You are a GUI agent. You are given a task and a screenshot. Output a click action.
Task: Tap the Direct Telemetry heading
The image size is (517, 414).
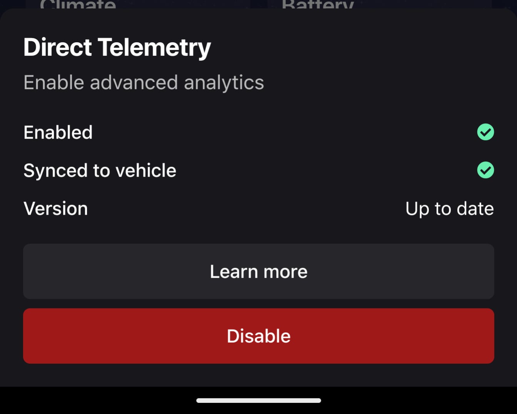coord(117,47)
